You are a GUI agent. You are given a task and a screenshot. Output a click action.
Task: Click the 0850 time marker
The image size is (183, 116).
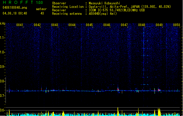(177, 25)
